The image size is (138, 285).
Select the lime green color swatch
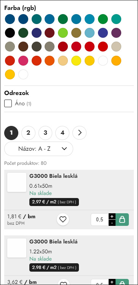pos(63,33)
